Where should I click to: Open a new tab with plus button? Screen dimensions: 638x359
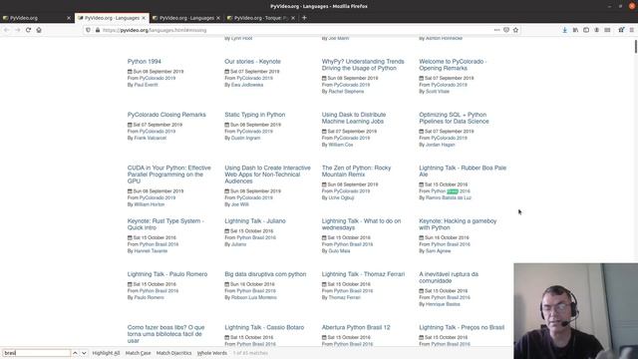tap(304, 18)
